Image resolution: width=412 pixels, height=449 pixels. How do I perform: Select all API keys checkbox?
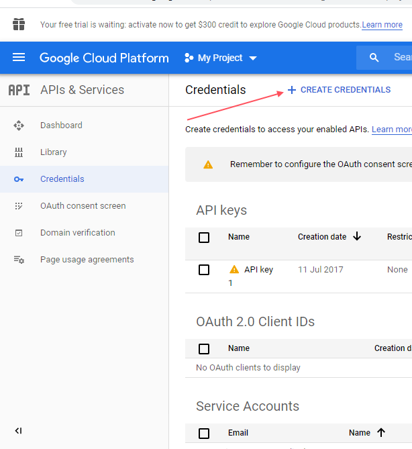[204, 238]
